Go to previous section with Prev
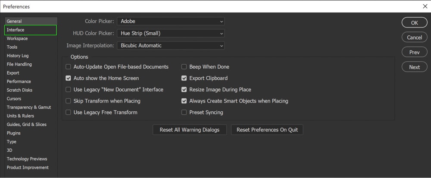Viewport: 431px width, 178px height. [x=415, y=52]
